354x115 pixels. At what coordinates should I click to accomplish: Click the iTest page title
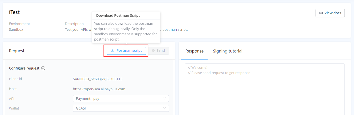tap(14, 12)
